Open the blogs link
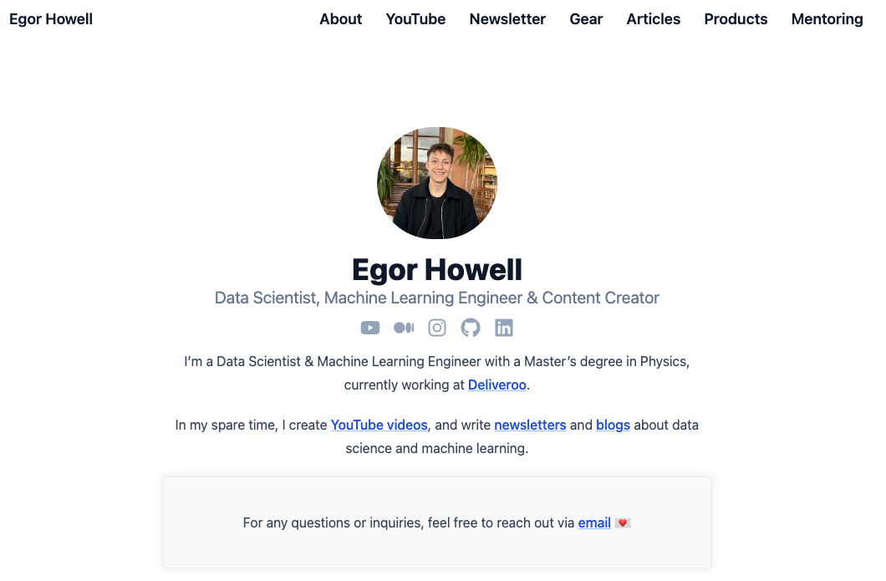Viewport: 886px width, 581px height. [613, 425]
